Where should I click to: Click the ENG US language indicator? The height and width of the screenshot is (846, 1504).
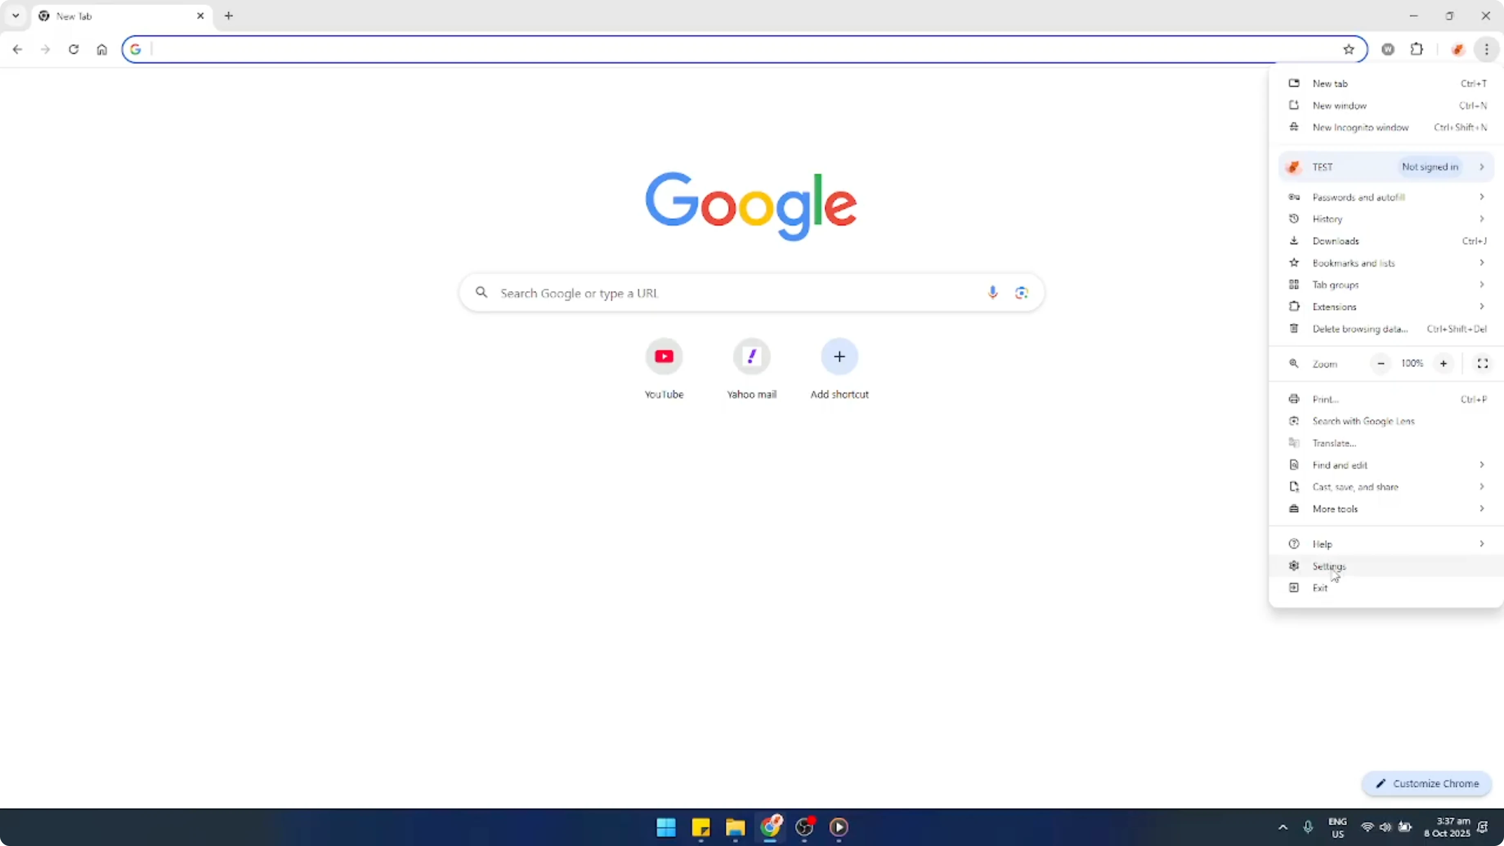click(x=1338, y=827)
